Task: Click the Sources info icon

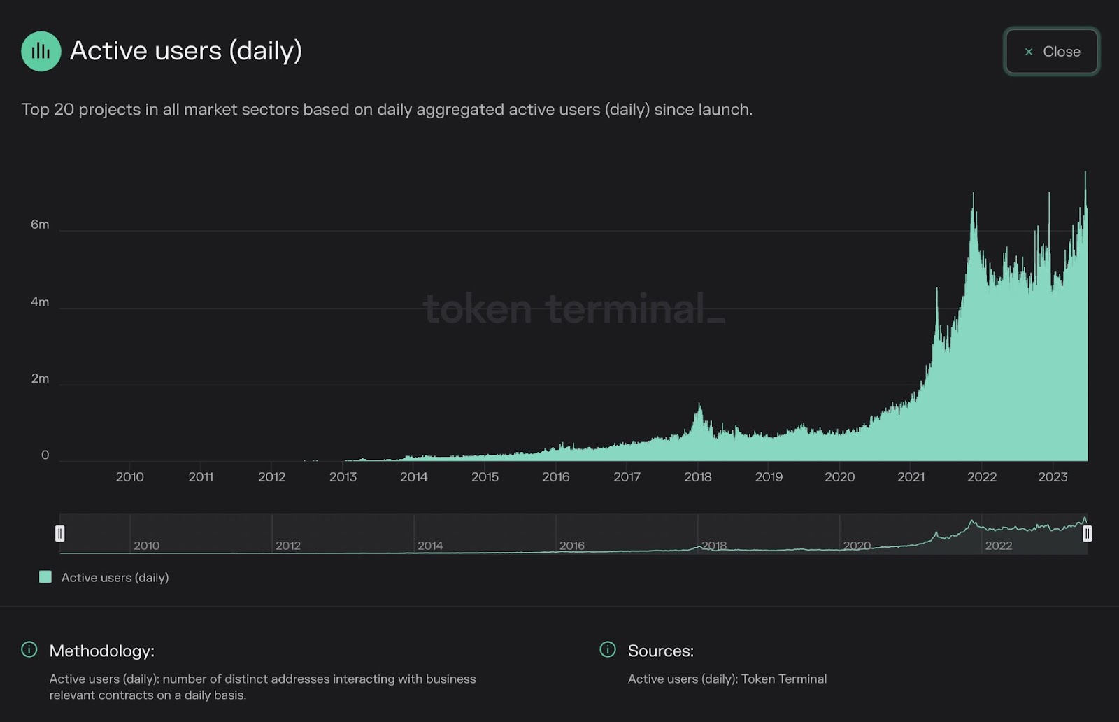Action: 608,649
